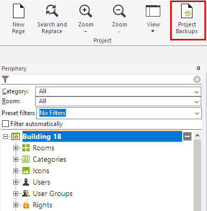Expand the Categories tree node

pyautogui.click(x=16, y=159)
